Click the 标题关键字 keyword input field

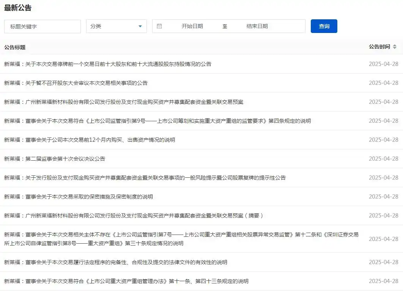tap(42, 26)
